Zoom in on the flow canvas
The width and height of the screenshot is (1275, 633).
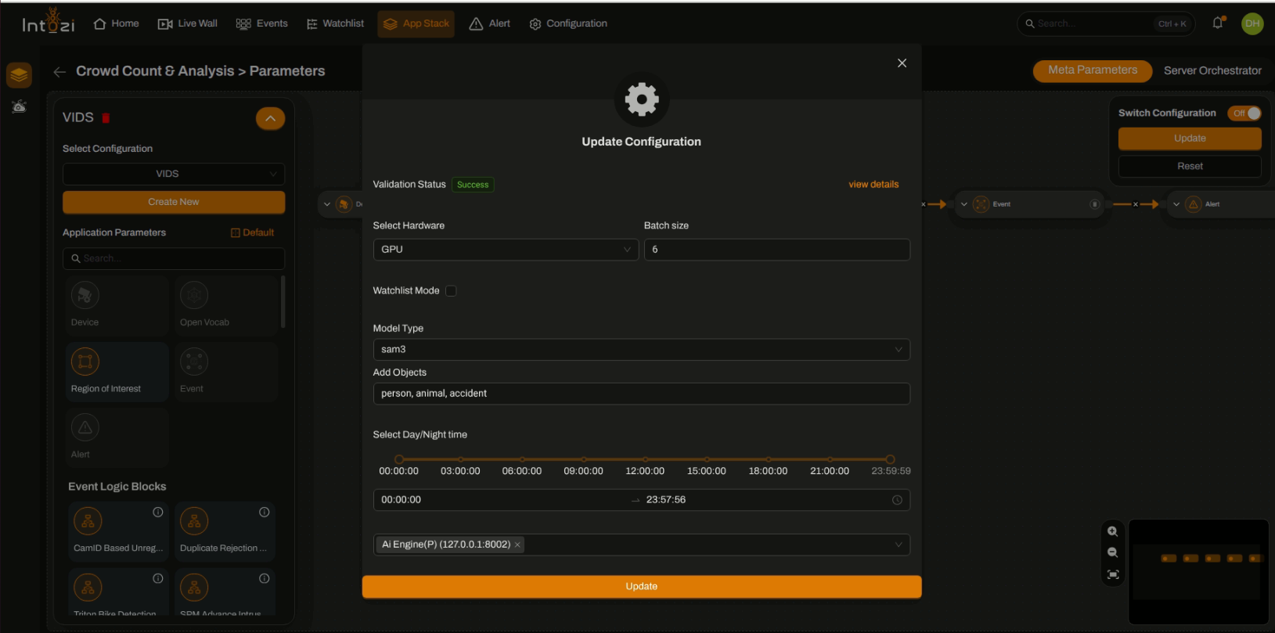coord(1112,531)
